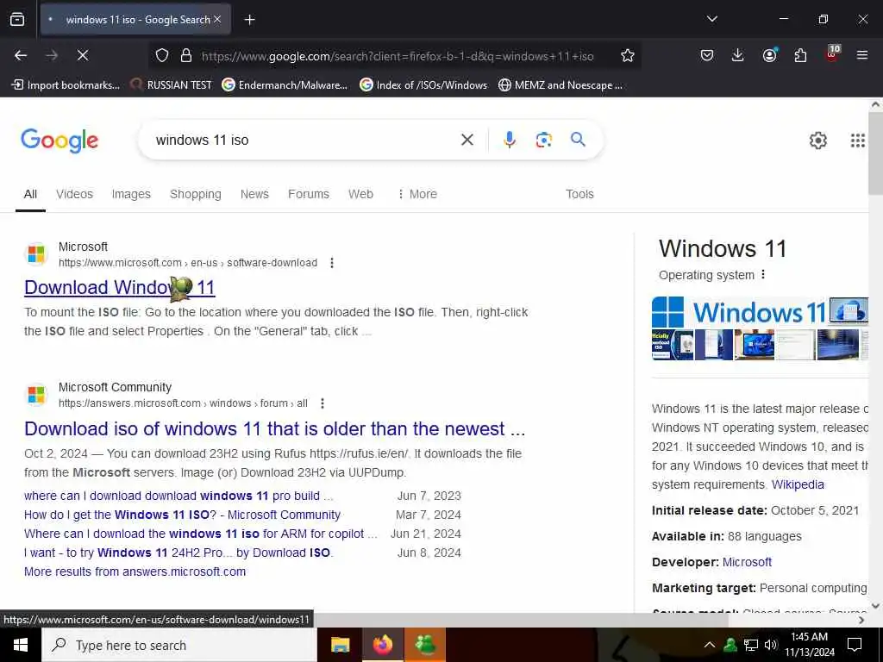Close the windows 11 iso tab
The image size is (883, 662).
tap(217, 19)
